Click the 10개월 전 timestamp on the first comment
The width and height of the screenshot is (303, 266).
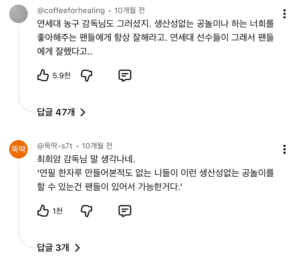pyautogui.click(x=129, y=10)
